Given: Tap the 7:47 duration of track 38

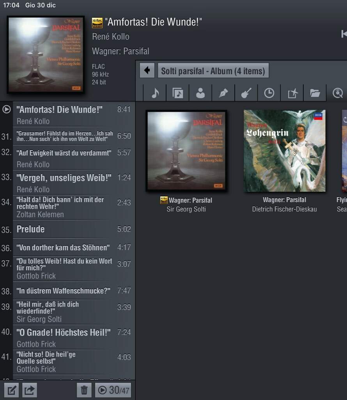Looking at the screenshot, I should pos(124,291).
